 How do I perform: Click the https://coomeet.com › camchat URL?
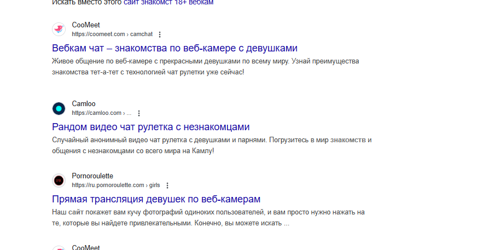coord(112,34)
